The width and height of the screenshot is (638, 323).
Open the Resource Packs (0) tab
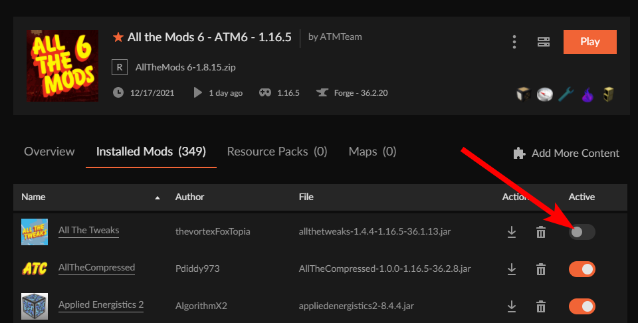[277, 152]
